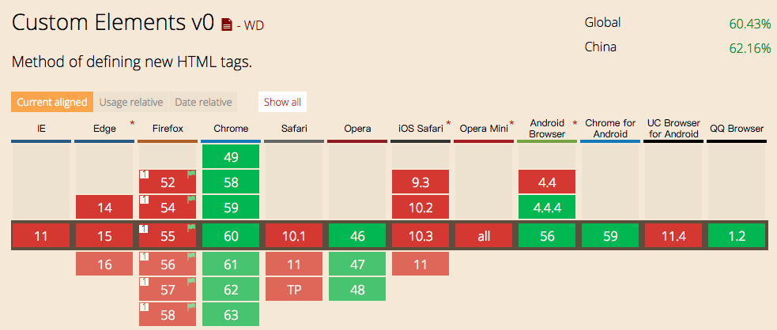777x330 pixels.
Task: Switch to Date relative view
Action: 204,102
